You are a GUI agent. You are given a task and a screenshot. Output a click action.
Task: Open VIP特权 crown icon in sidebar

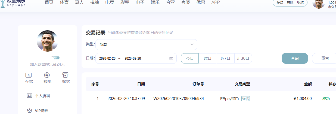(x=30, y=110)
